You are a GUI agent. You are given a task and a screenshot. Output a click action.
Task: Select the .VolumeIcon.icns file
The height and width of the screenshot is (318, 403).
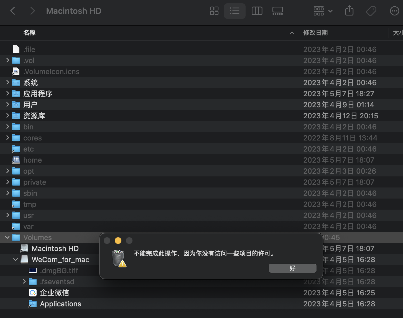[x=52, y=72]
